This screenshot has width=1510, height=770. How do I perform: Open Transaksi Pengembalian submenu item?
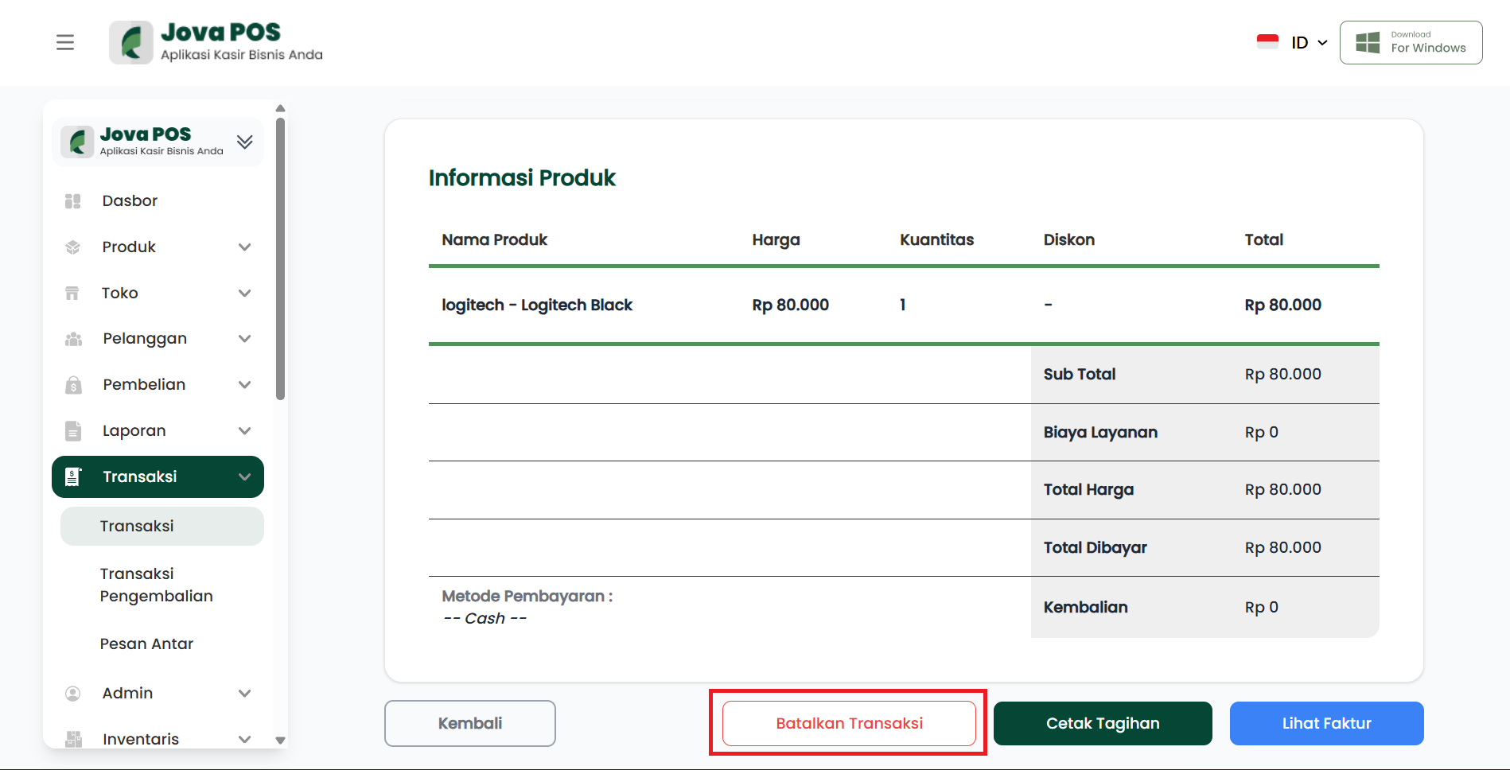click(156, 585)
